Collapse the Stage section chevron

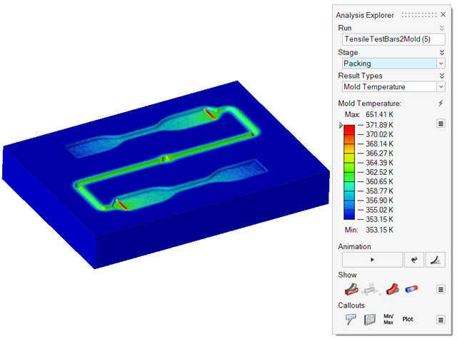(x=441, y=52)
